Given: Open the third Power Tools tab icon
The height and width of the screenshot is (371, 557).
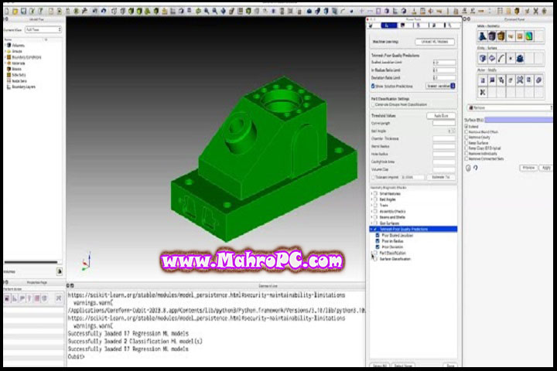Looking at the screenshot, I should click(x=402, y=26).
